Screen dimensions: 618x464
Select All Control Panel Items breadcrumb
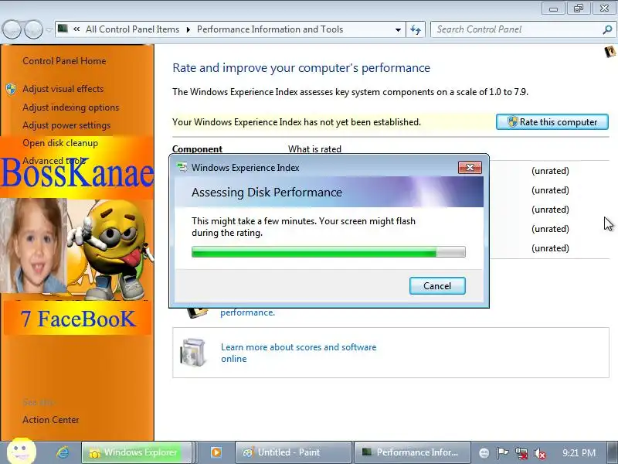click(132, 29)
